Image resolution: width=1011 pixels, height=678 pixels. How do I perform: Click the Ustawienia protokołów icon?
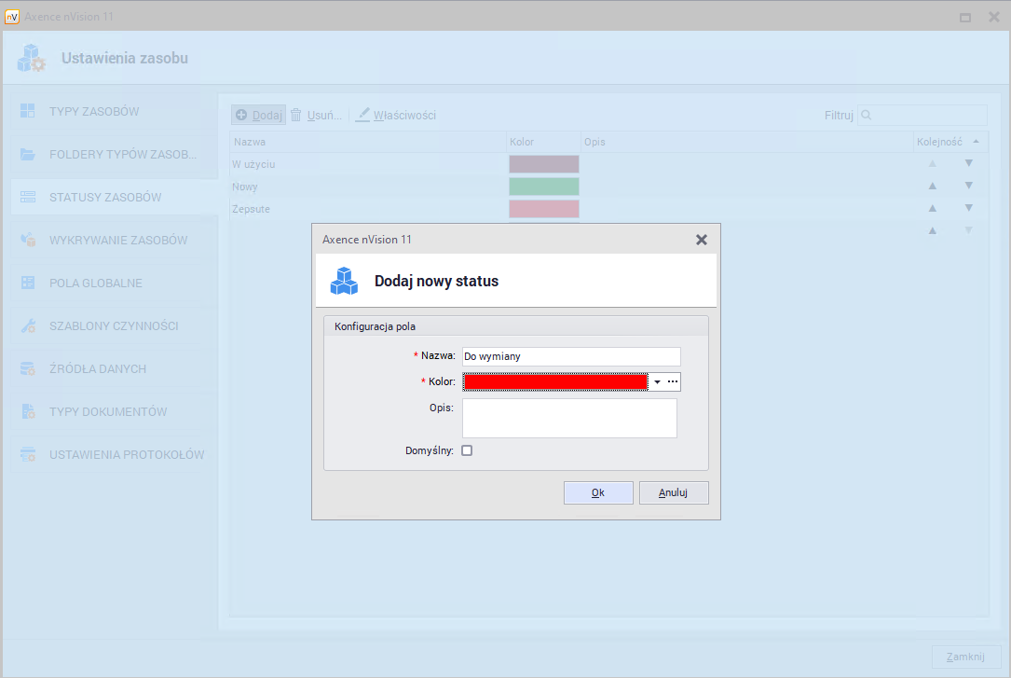pos(28,454)
